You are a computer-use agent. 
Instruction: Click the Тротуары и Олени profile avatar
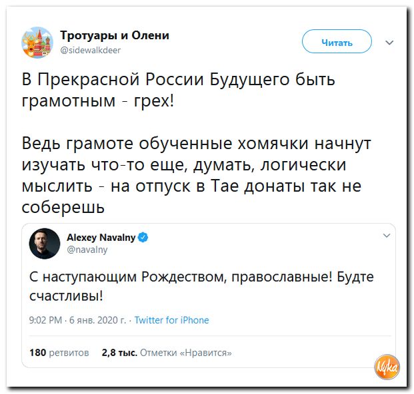point(39,42)
